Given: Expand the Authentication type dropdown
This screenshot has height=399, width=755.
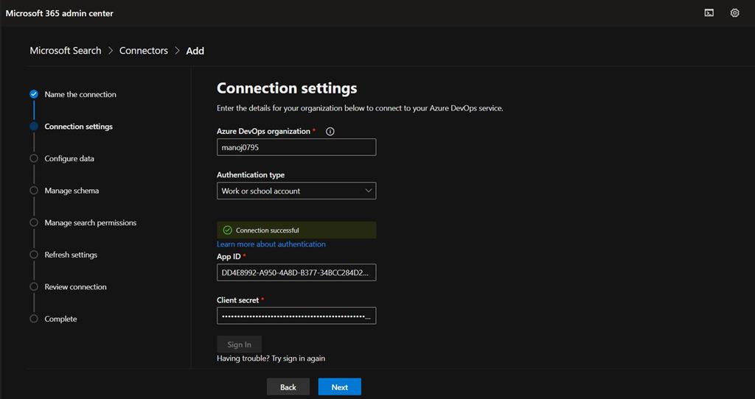Looking at the screenshot, I should [x=296, y=191].
